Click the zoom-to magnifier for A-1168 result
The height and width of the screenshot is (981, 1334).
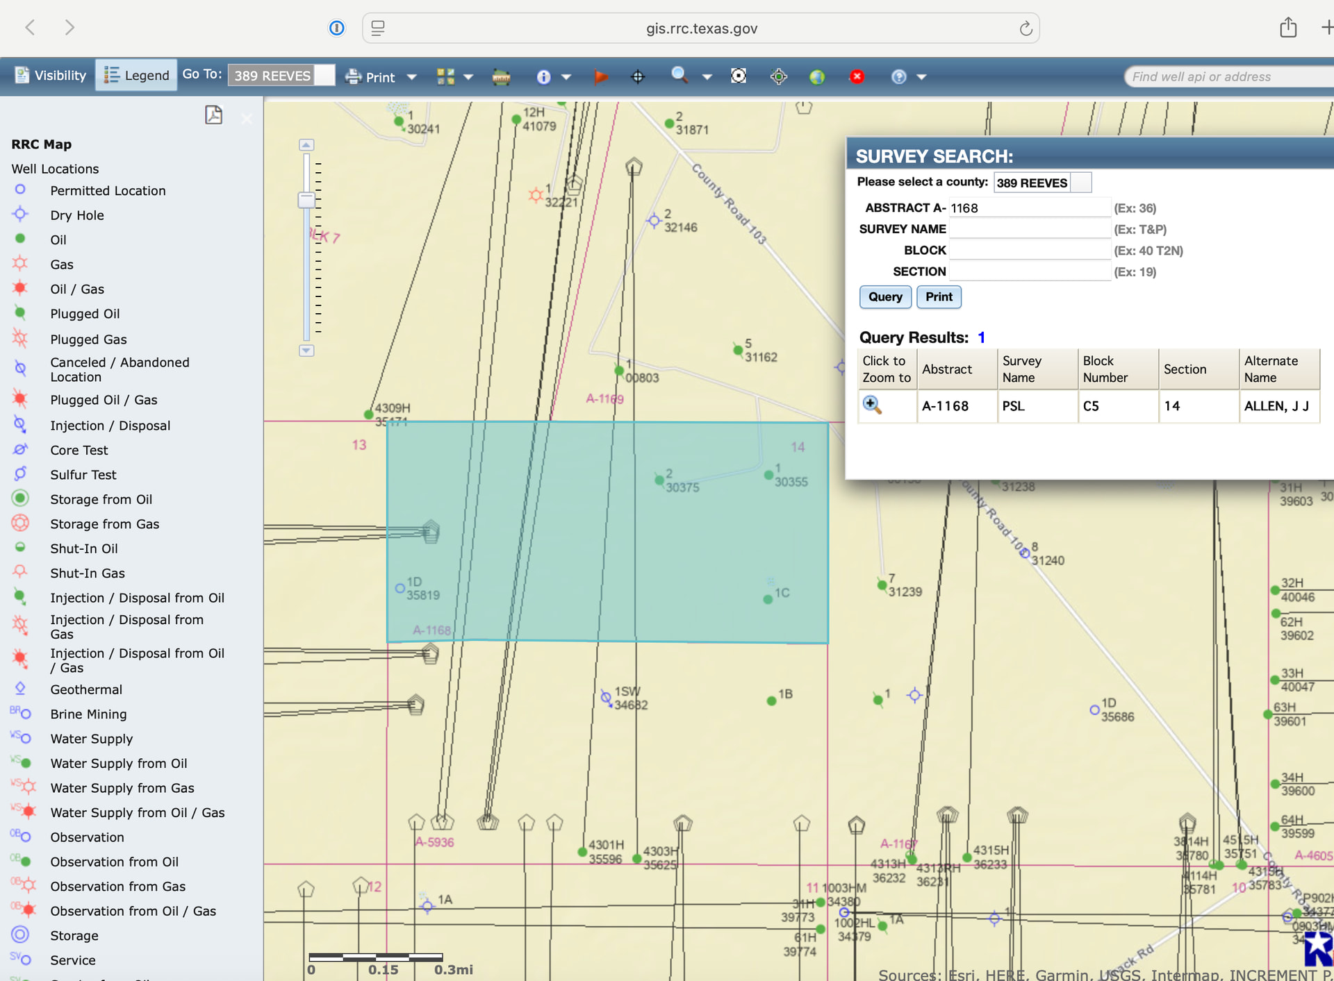tap(871, 405)
